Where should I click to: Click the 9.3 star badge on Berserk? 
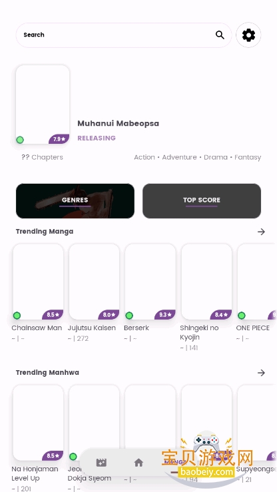coord(165,314)
